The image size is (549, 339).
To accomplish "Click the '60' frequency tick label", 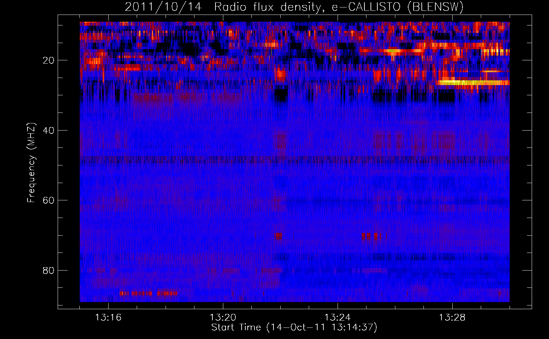I will pos(49,200).
